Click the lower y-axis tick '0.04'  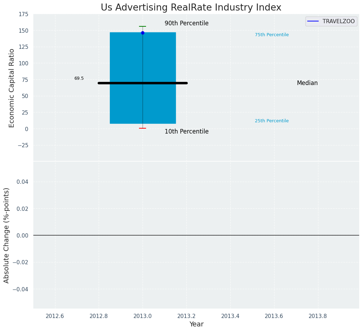point(22,182)
